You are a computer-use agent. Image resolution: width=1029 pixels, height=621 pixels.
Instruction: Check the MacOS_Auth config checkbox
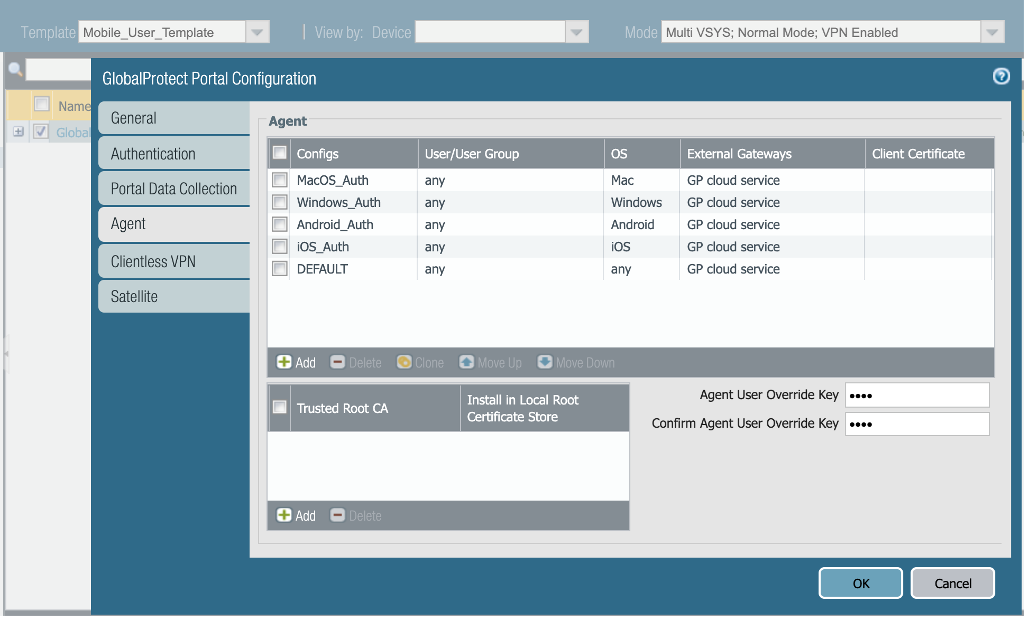tap(280, 180)
